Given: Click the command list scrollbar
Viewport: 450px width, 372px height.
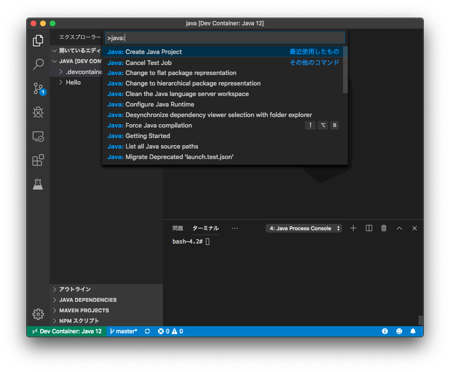Looking at the screenshot, I should pos(345,70).
